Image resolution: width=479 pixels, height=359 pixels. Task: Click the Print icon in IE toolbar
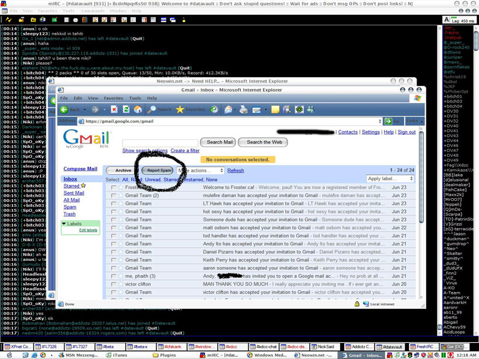pyautogui.click(x=243, y=109)
